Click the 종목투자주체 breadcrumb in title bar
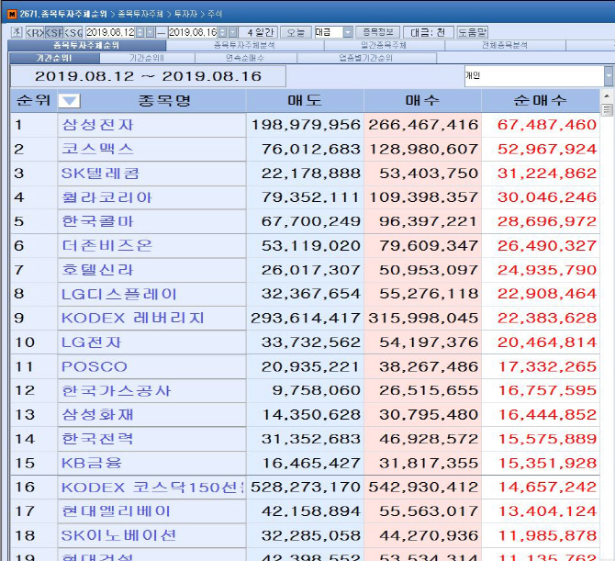This screenshot has width=615, height=561. tap(140, 14)
